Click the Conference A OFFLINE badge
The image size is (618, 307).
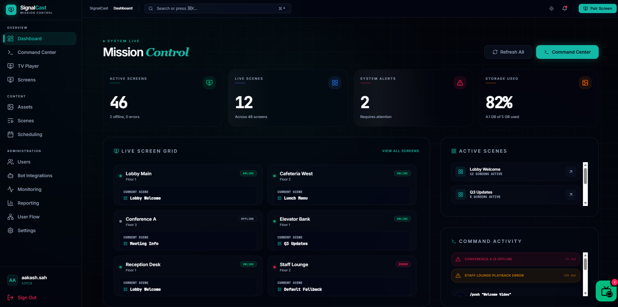pos(247,219)
